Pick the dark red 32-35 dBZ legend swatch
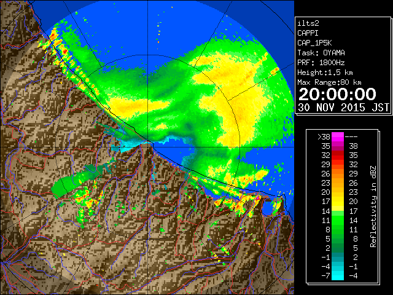 [x=338, y=155]
